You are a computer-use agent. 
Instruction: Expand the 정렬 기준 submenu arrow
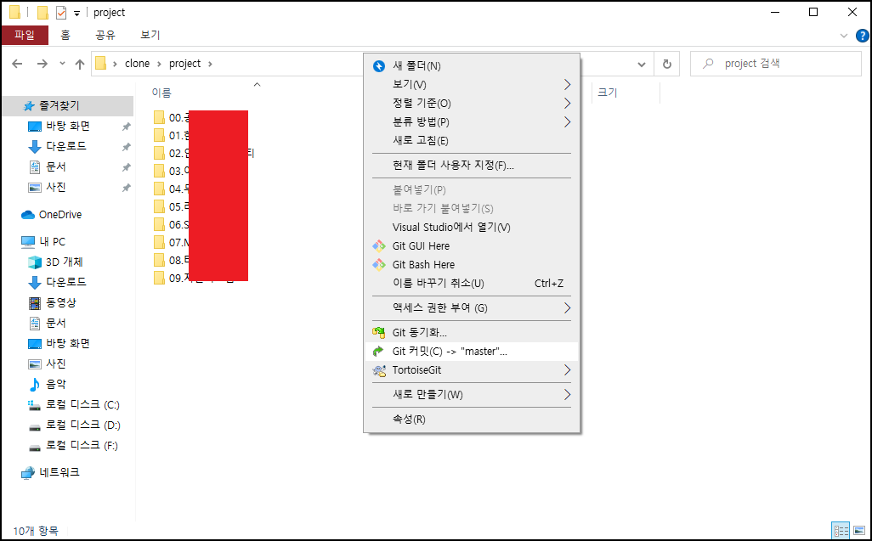point(567,104)
